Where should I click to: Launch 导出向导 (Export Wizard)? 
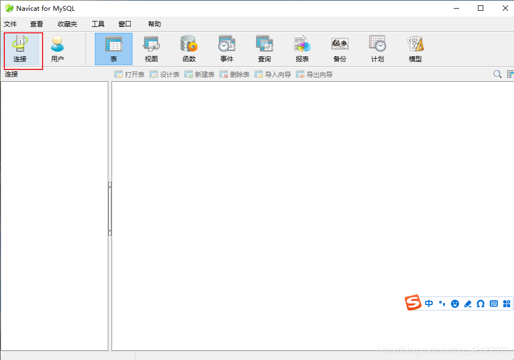(314, 74)
